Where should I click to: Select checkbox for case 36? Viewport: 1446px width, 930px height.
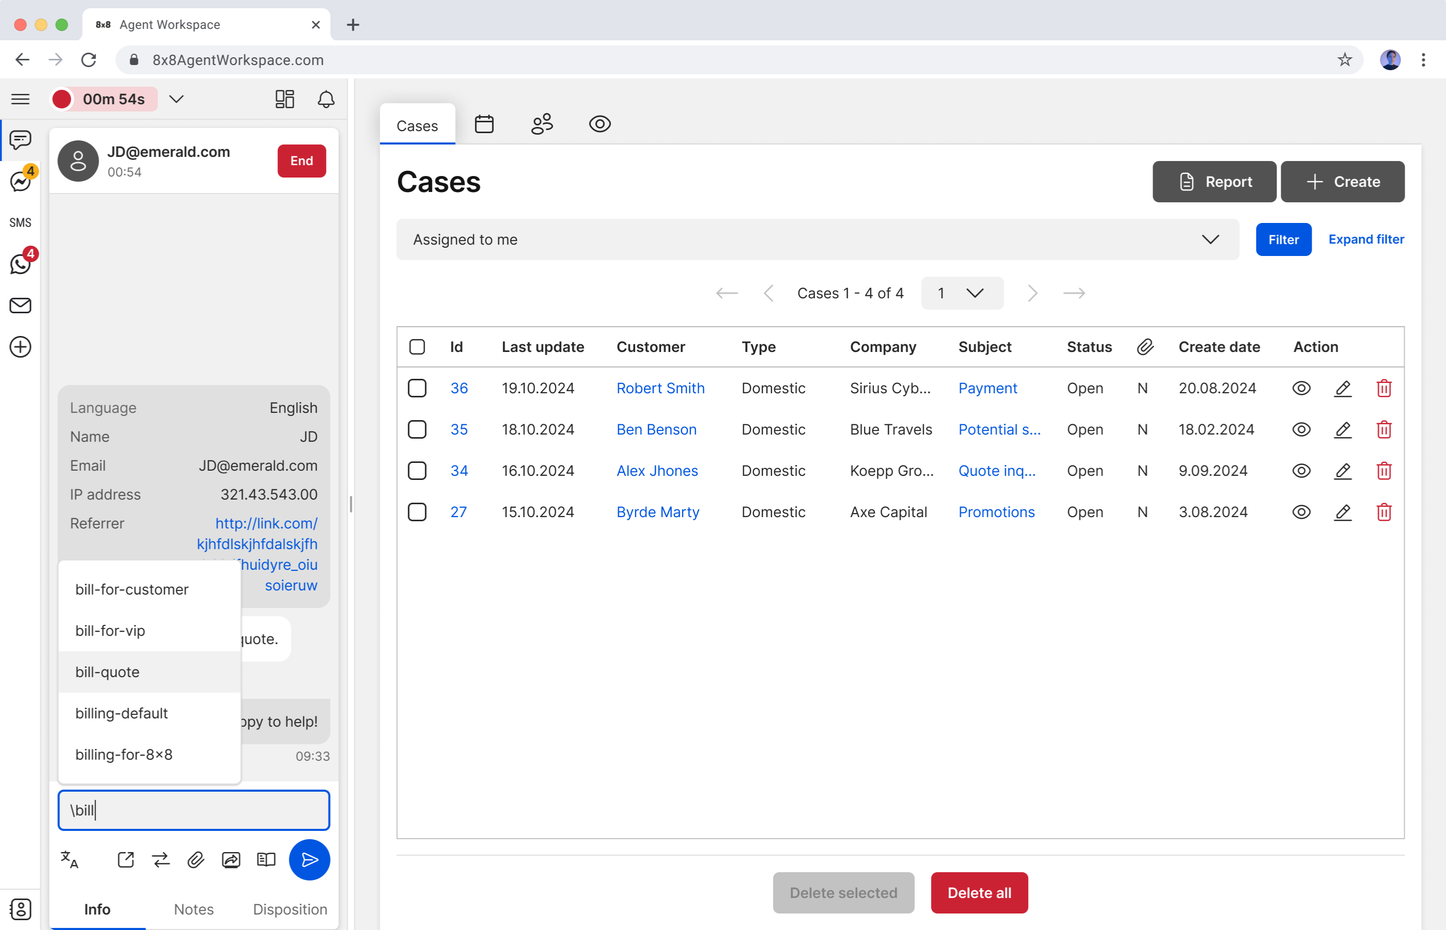[417, 388]
